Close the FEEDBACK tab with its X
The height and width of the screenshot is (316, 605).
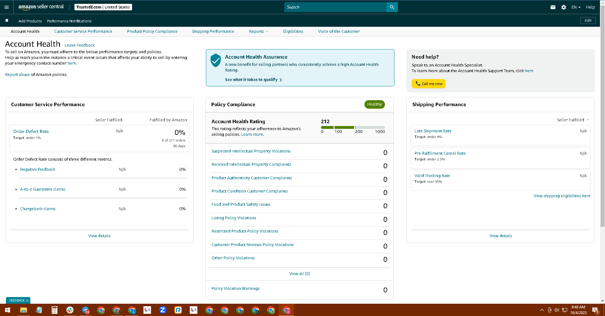27,301
